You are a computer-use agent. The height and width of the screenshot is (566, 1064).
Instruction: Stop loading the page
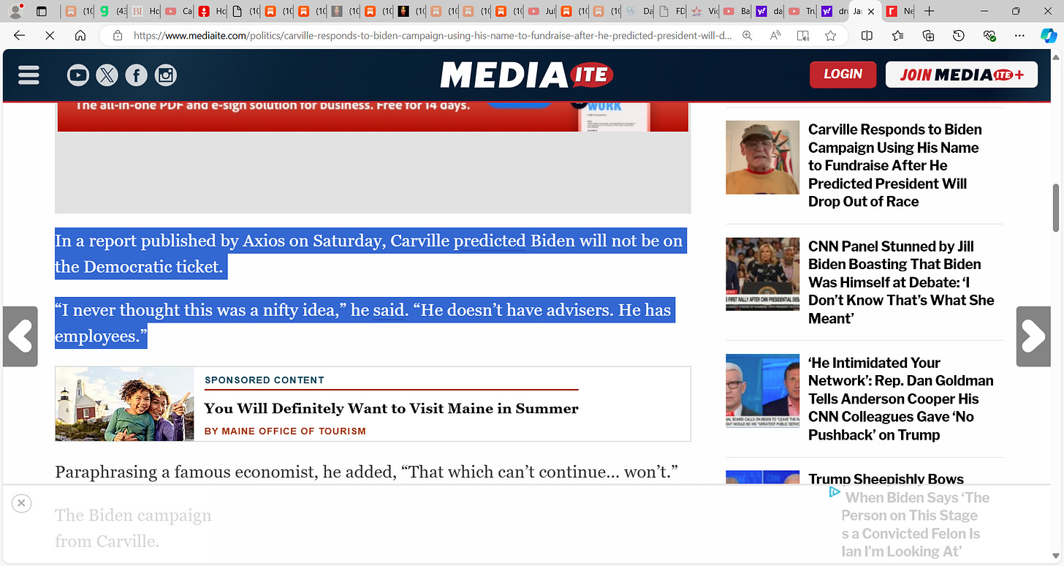tap(50, 35)
